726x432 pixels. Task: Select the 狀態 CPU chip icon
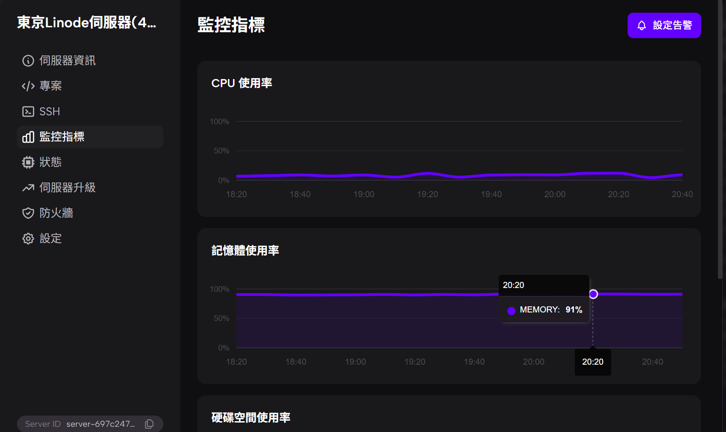pos(28,162)
